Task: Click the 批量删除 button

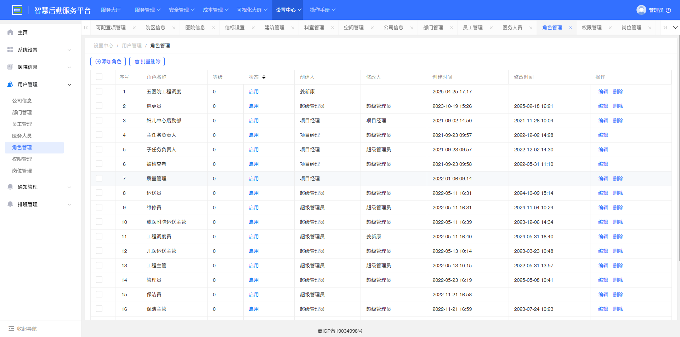Action: pyautogui.click(x=147, y=62)
